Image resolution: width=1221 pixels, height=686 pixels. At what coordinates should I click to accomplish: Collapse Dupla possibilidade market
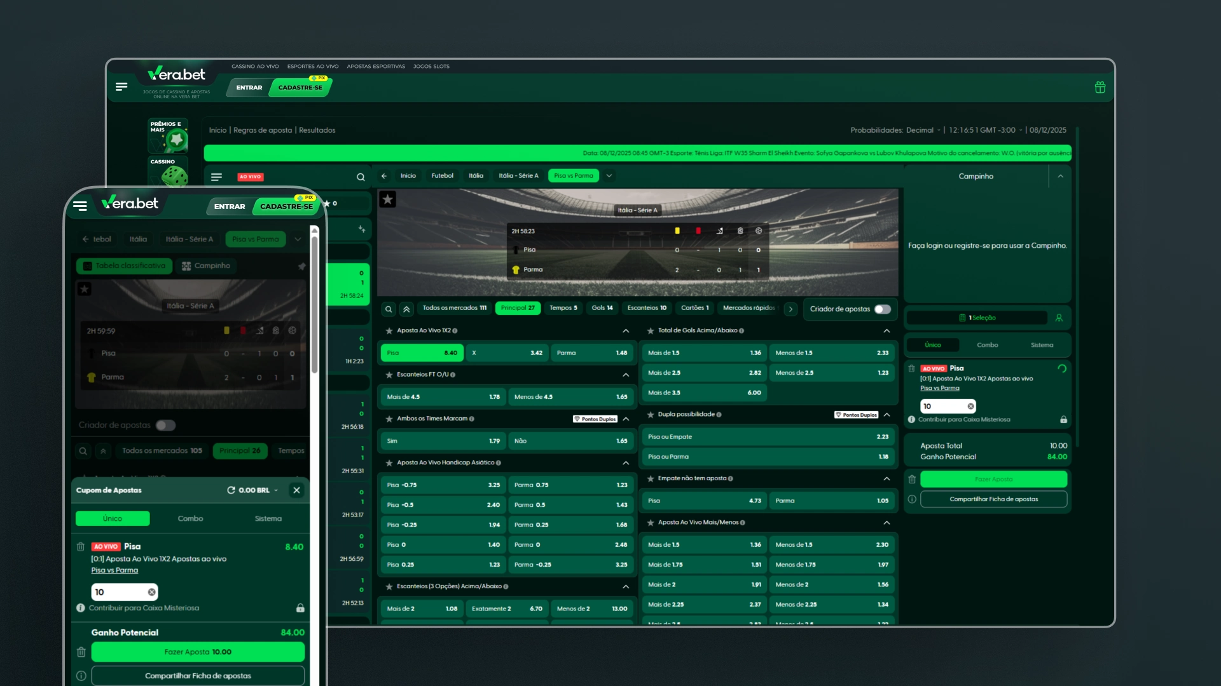[x=886, y=415]
